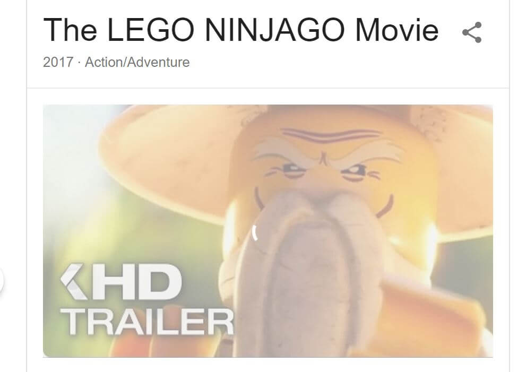The width and height of the screenshot is (526, 372).
Task: Click the forehead wrinkle lines on the character
Action: [x=331, y=136]
